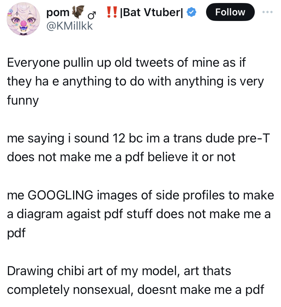Click the lone 'pdf' line of text
Viewport: 281px width, 307px height.
[x=16, y=233]
